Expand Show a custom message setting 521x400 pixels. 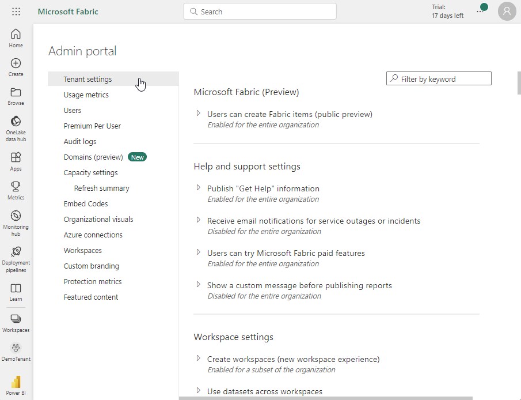coord(199,285)
